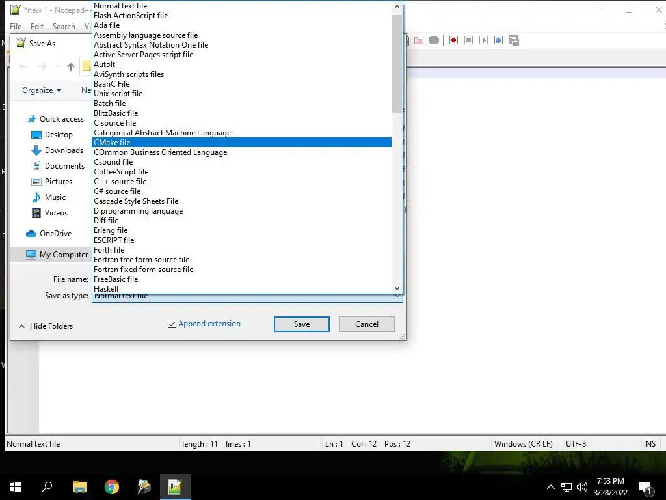Select Music in the sidebar
Screen dimensions: 666x500
[x=48, y=197]
